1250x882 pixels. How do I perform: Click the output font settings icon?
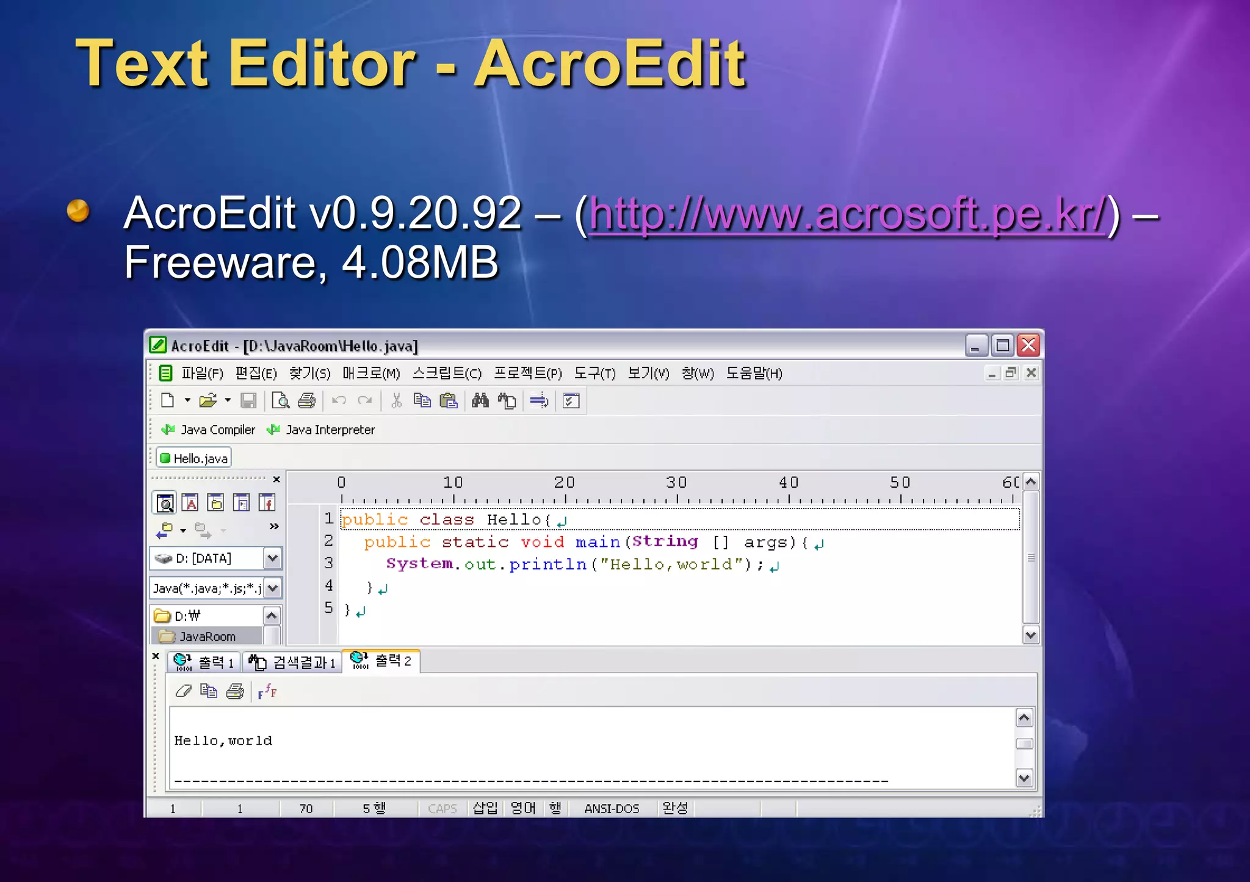[267, 691]
